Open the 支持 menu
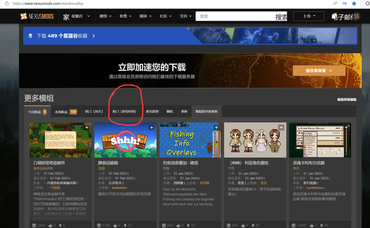Viewport: 370px width, 228px height. coord(186,16)
